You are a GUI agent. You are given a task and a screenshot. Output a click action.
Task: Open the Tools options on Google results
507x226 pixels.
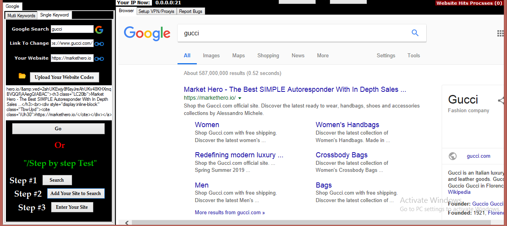point(413,55)
